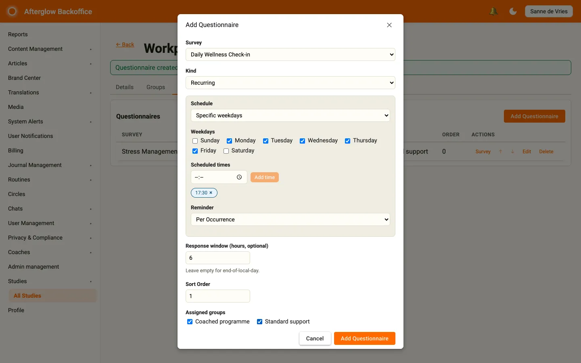Open the Sanne de Vries user menu
The height and width of the screenshot is (363, 581).
(x=549, y=11)
